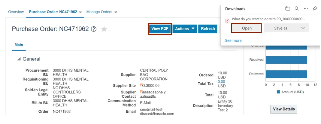Image resolution: width=321 pixels, height=124 pixels.
Task: Select the Manage Orders tab
Action: [x=99, y=12]
